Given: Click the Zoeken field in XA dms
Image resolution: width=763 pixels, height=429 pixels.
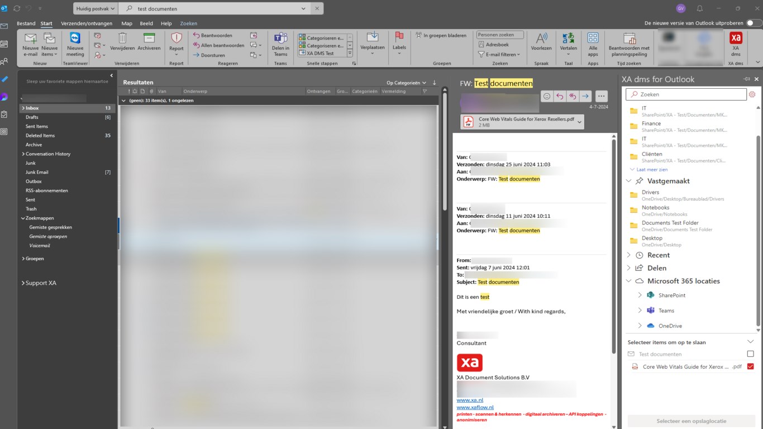Looking at the screenshot, I should 686,94.
